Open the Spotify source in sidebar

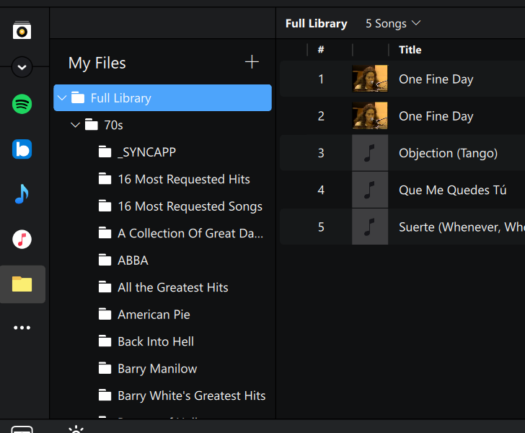pos(22,104)
